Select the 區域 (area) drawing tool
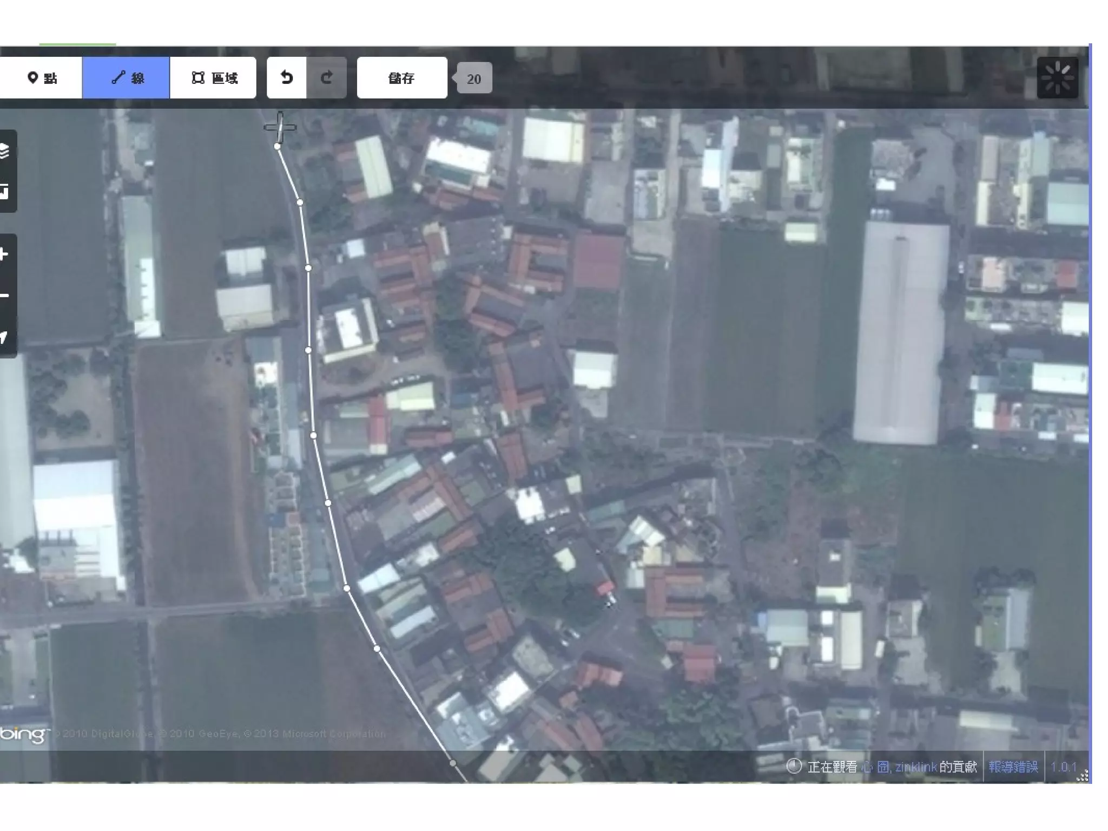 [x=214, y=78]
